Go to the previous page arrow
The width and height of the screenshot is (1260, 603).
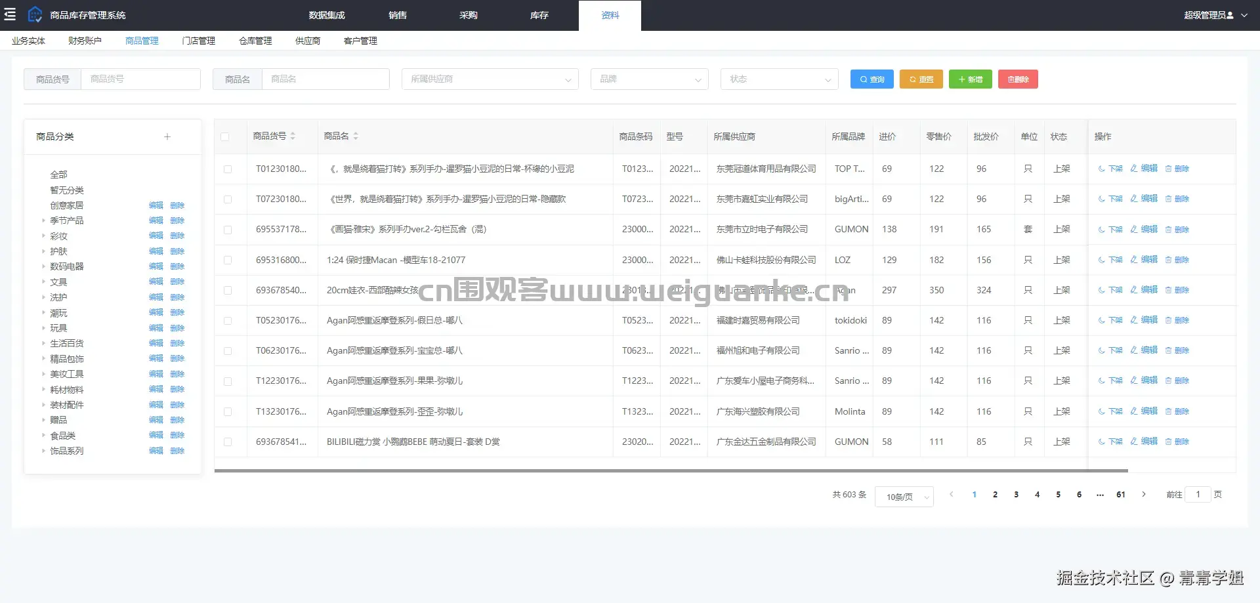click(x=952, y=495)
